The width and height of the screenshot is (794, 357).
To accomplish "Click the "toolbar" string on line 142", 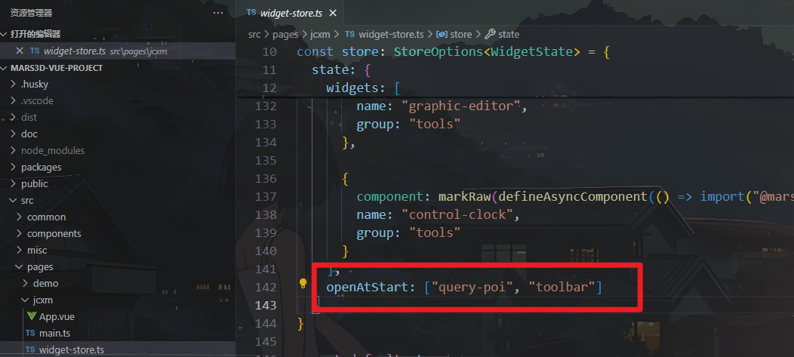I will [x=562, y=287].
